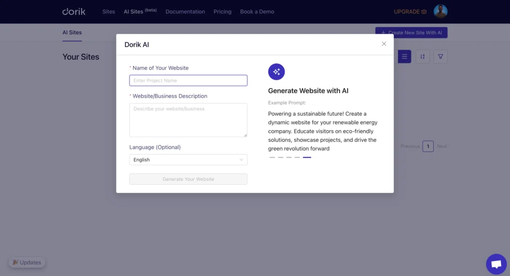510x276 pixels.
Task: Select the fourth example prompt indicator
Action: (x=297, y=157)
